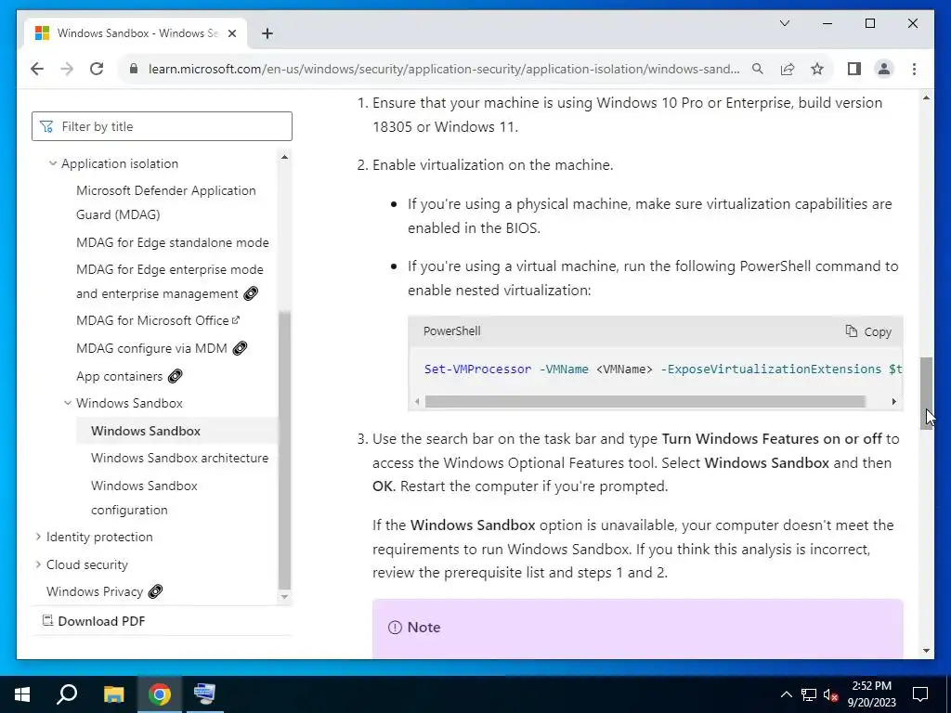Click the page vertical scrollbar thumb

click(926, 394)
